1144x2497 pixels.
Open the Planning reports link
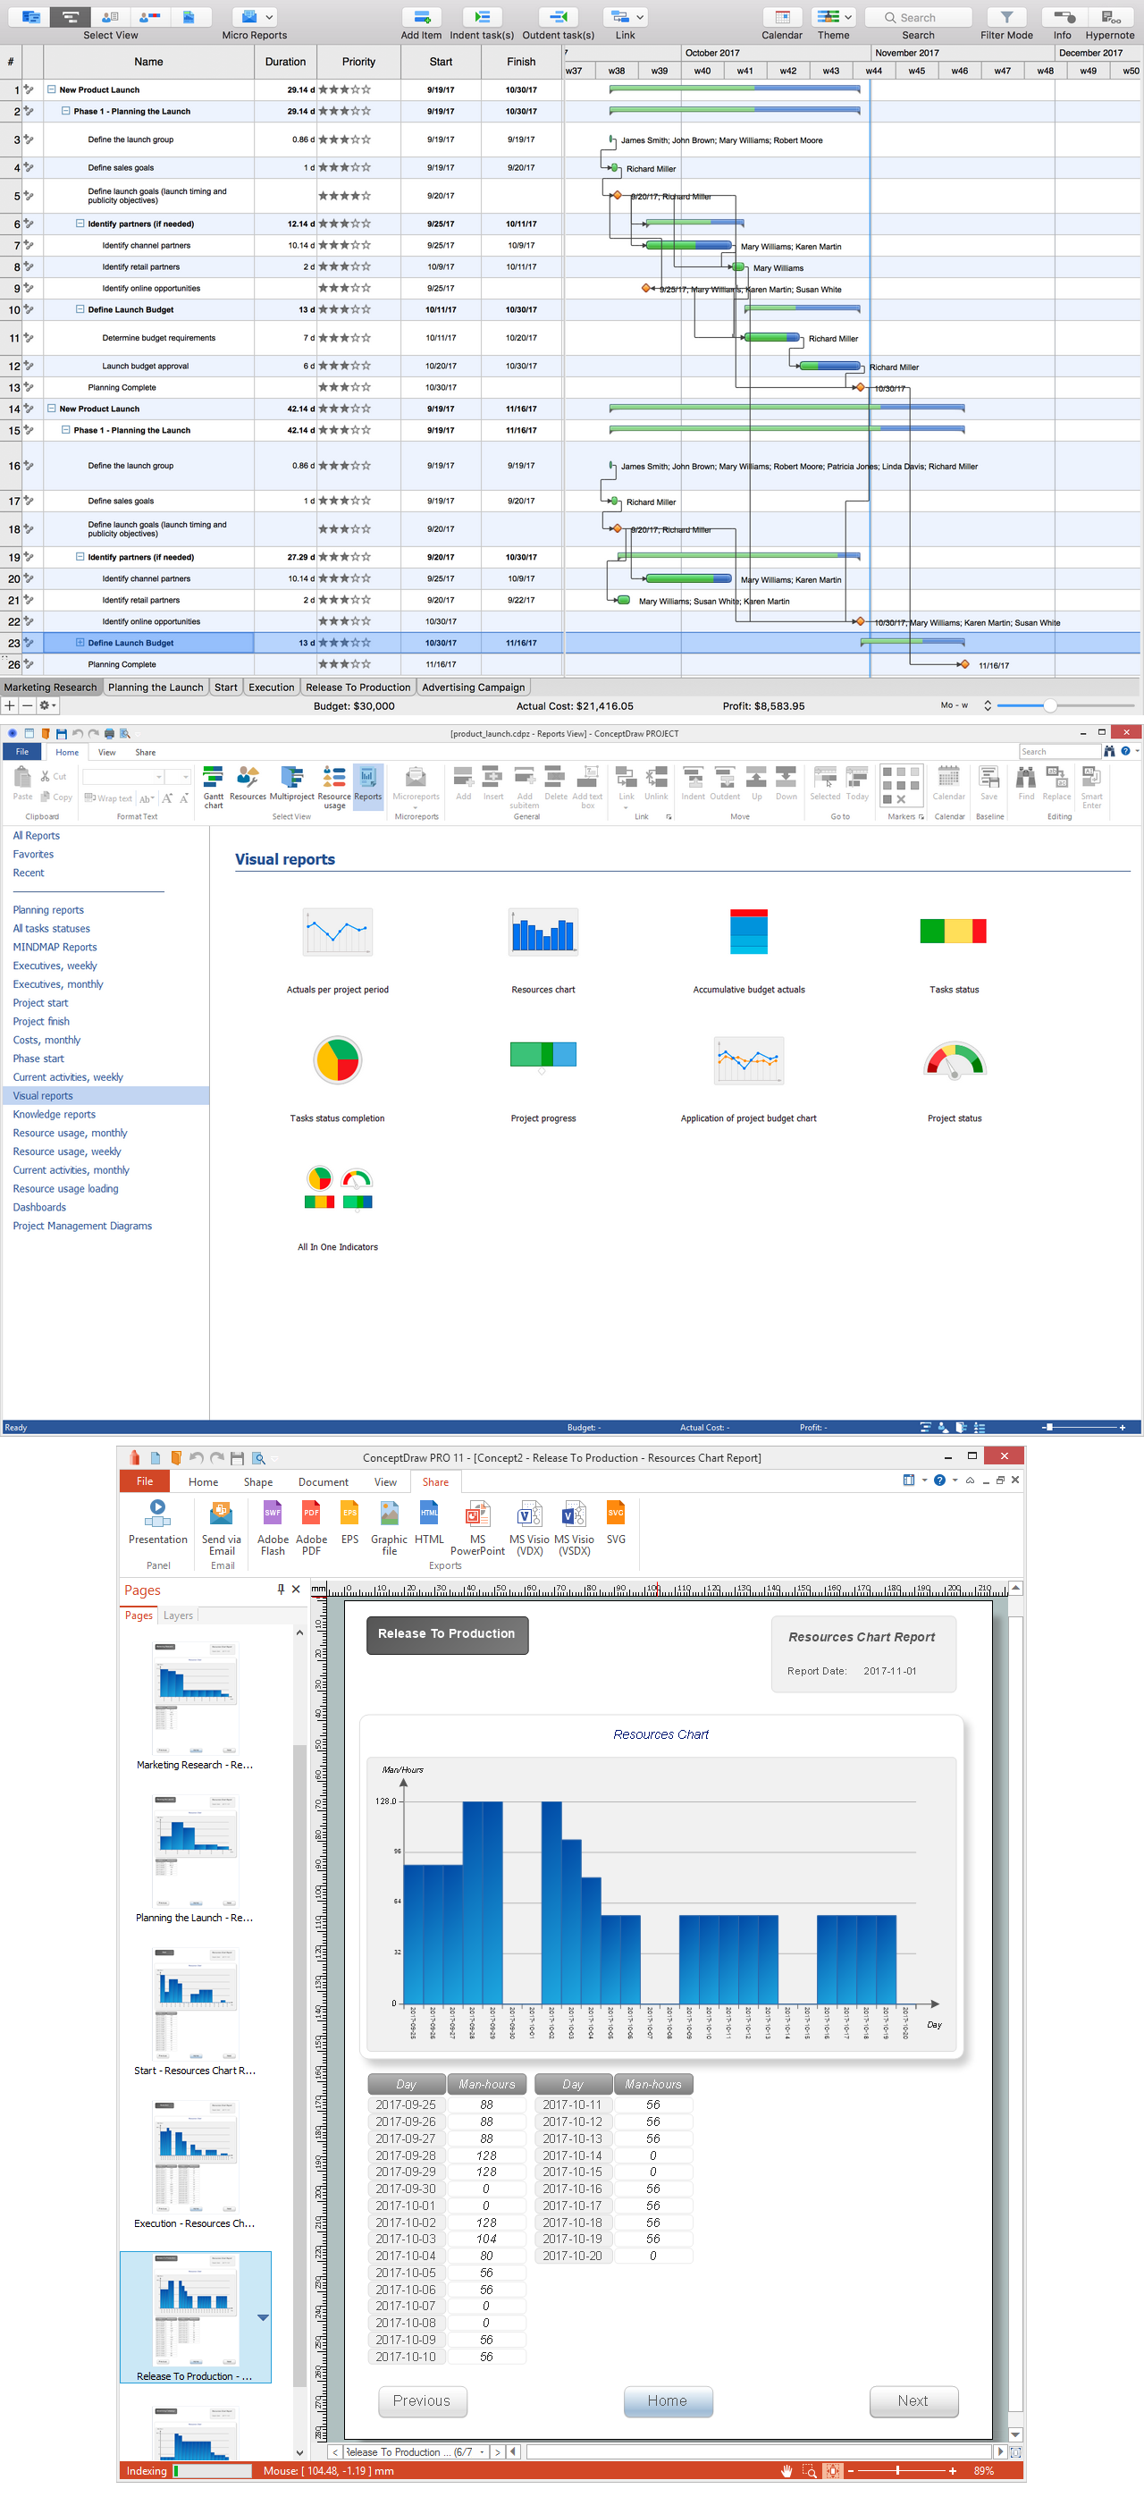point(48,909)
